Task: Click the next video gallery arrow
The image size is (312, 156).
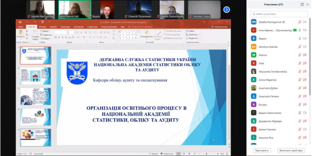Action: (x=227, y=10)
